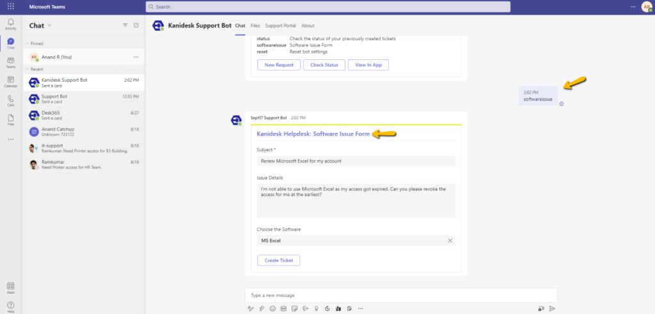Open the About tab
Image resolution: width=655 pixels, height=314 pixels.
pyautogui.click(x=308, y=26)
